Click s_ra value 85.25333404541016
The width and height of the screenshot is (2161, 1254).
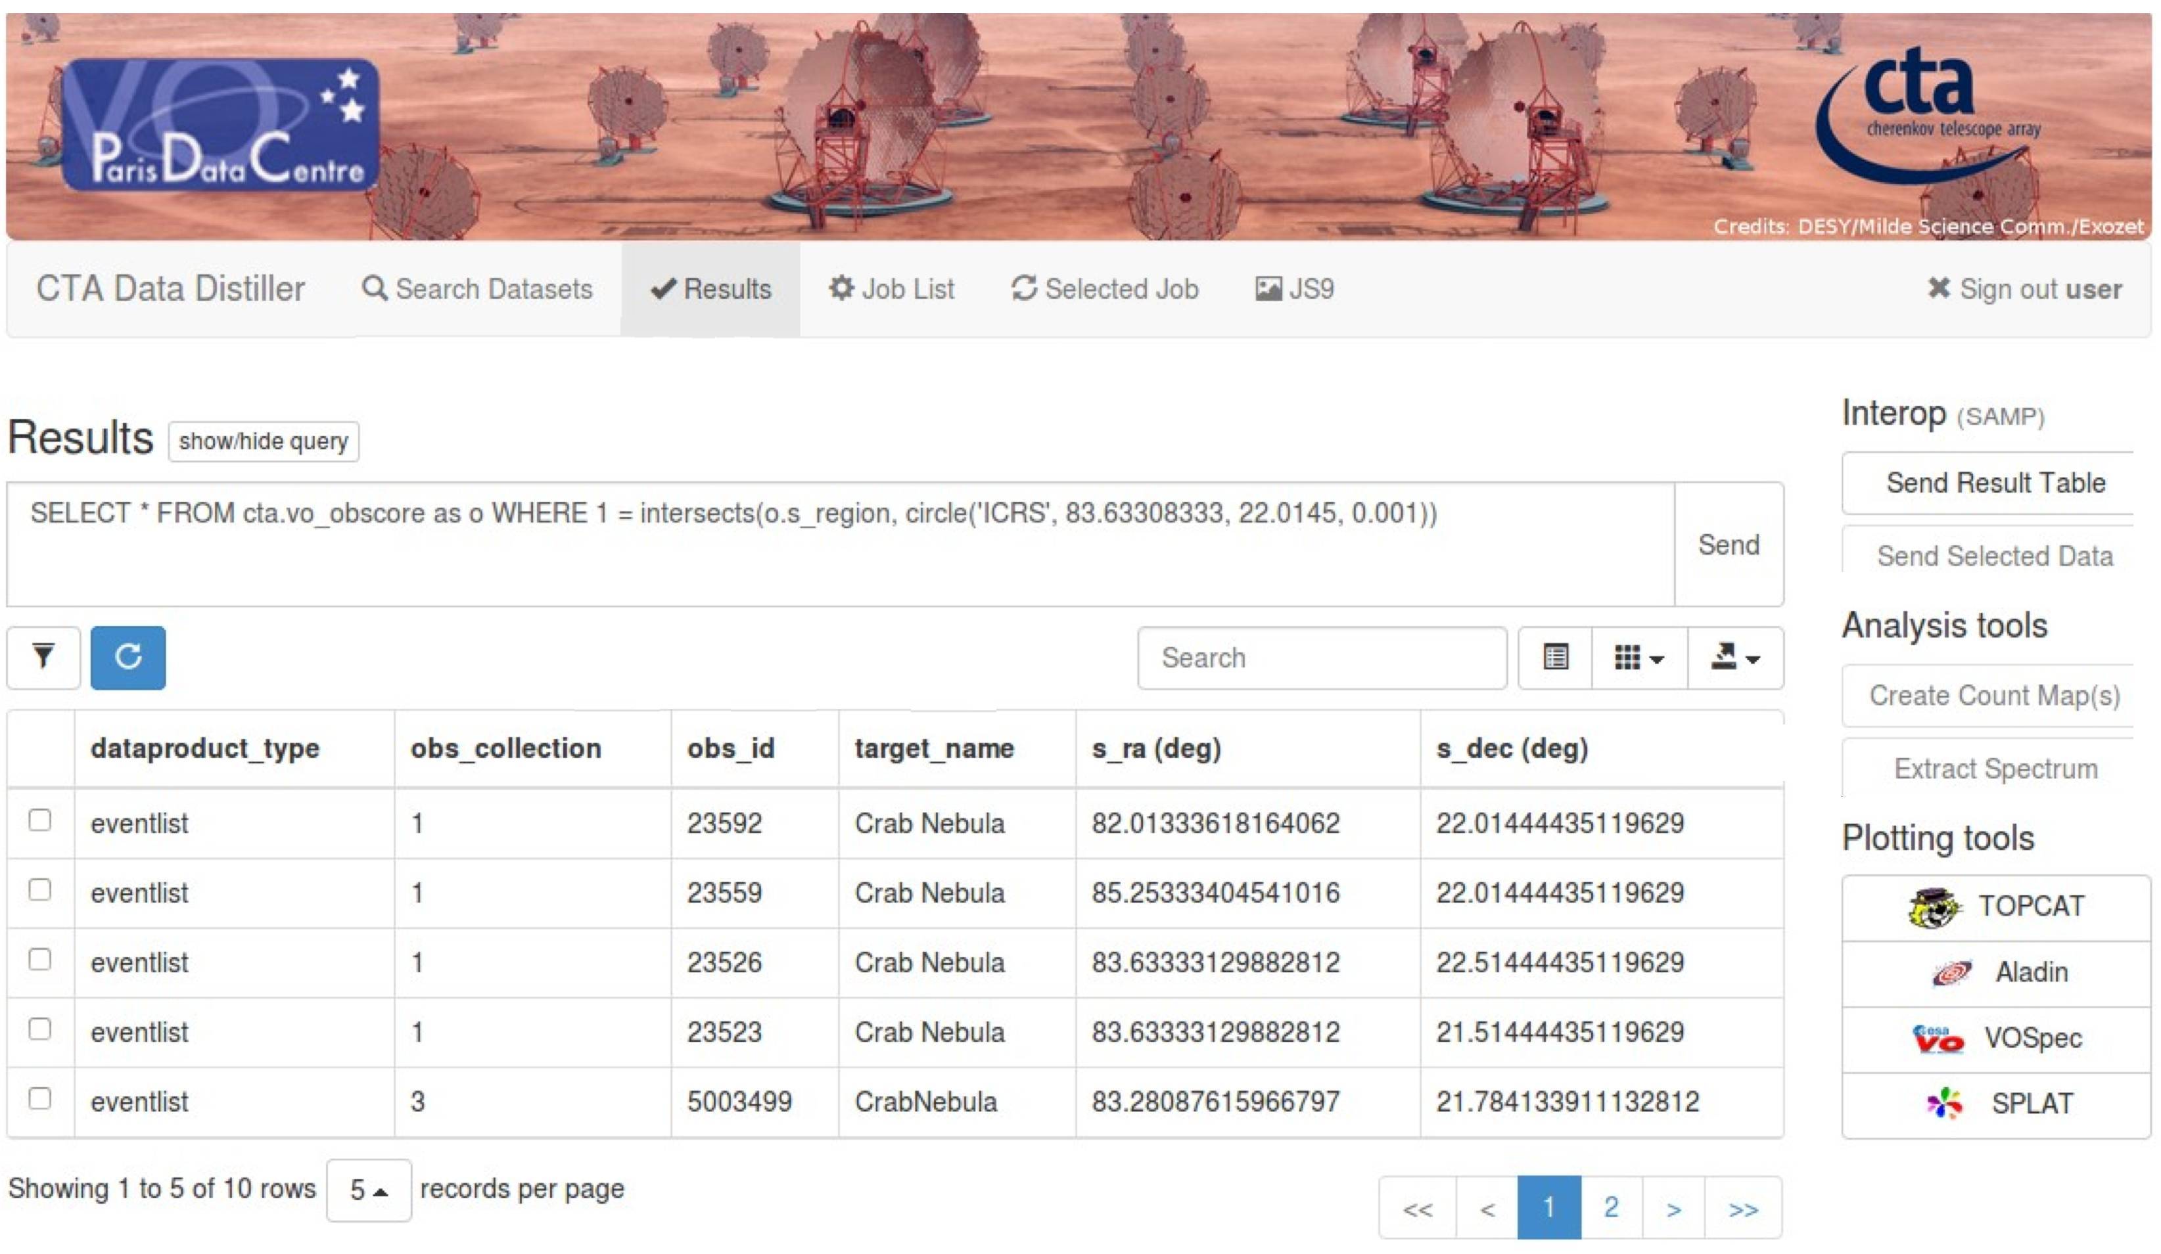[1215, 894]
